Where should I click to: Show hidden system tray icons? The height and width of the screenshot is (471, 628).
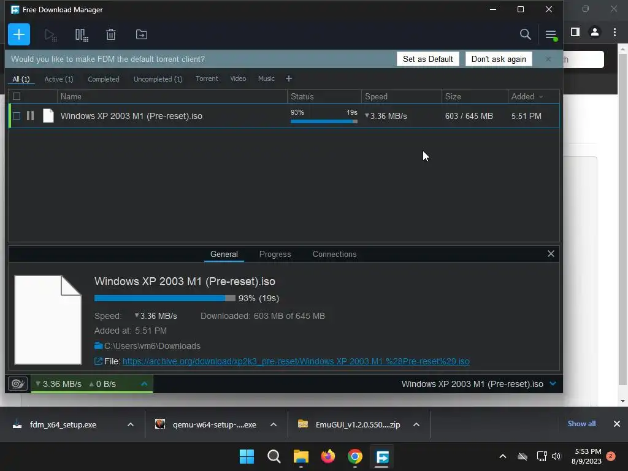(x=503, y=456)
